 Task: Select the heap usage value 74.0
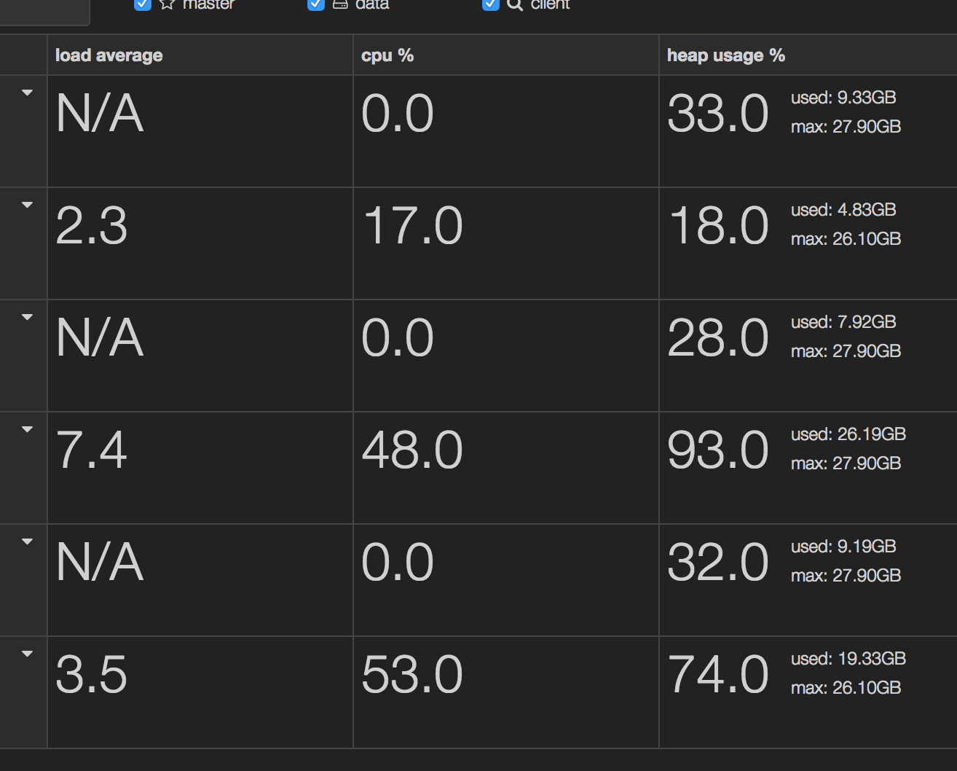718,674
